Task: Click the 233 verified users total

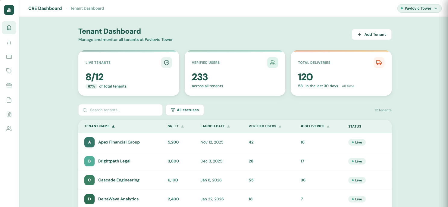Action: [200, 77]
